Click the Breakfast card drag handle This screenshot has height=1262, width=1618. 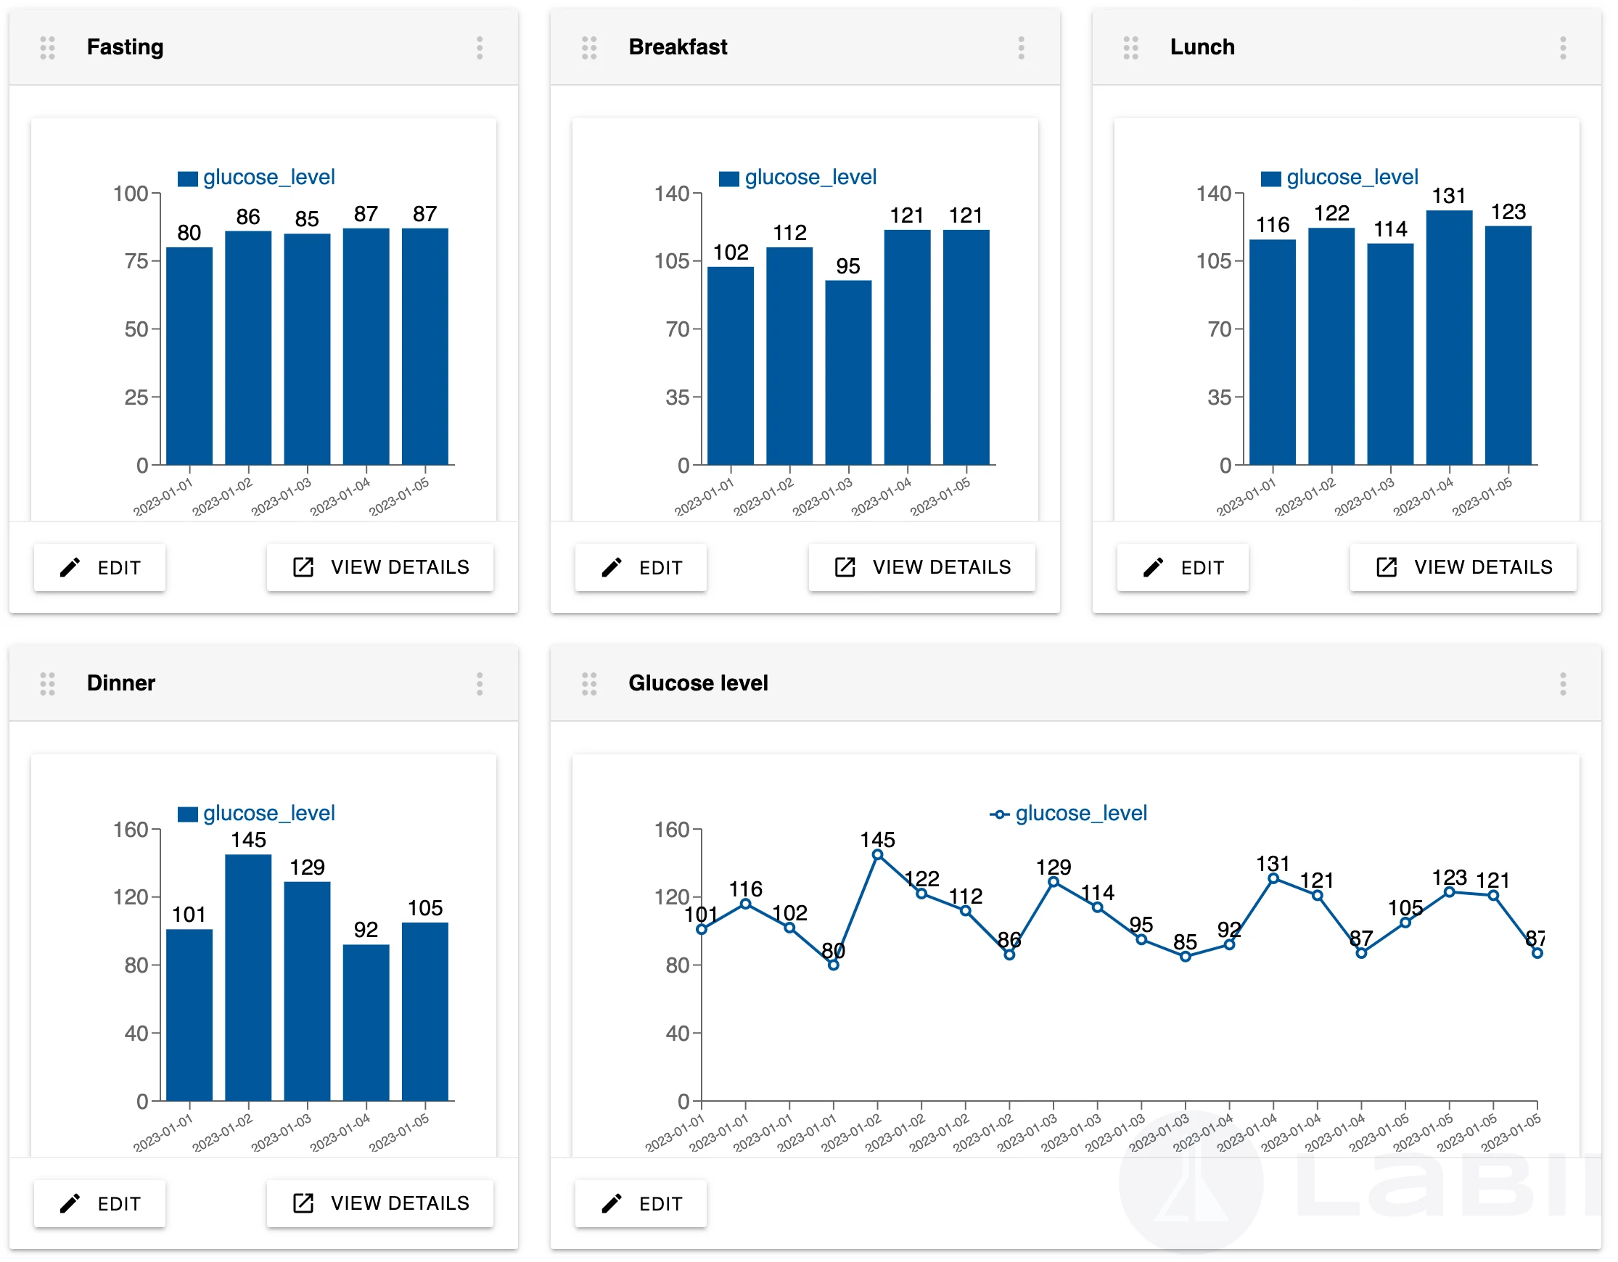(589, 47)
